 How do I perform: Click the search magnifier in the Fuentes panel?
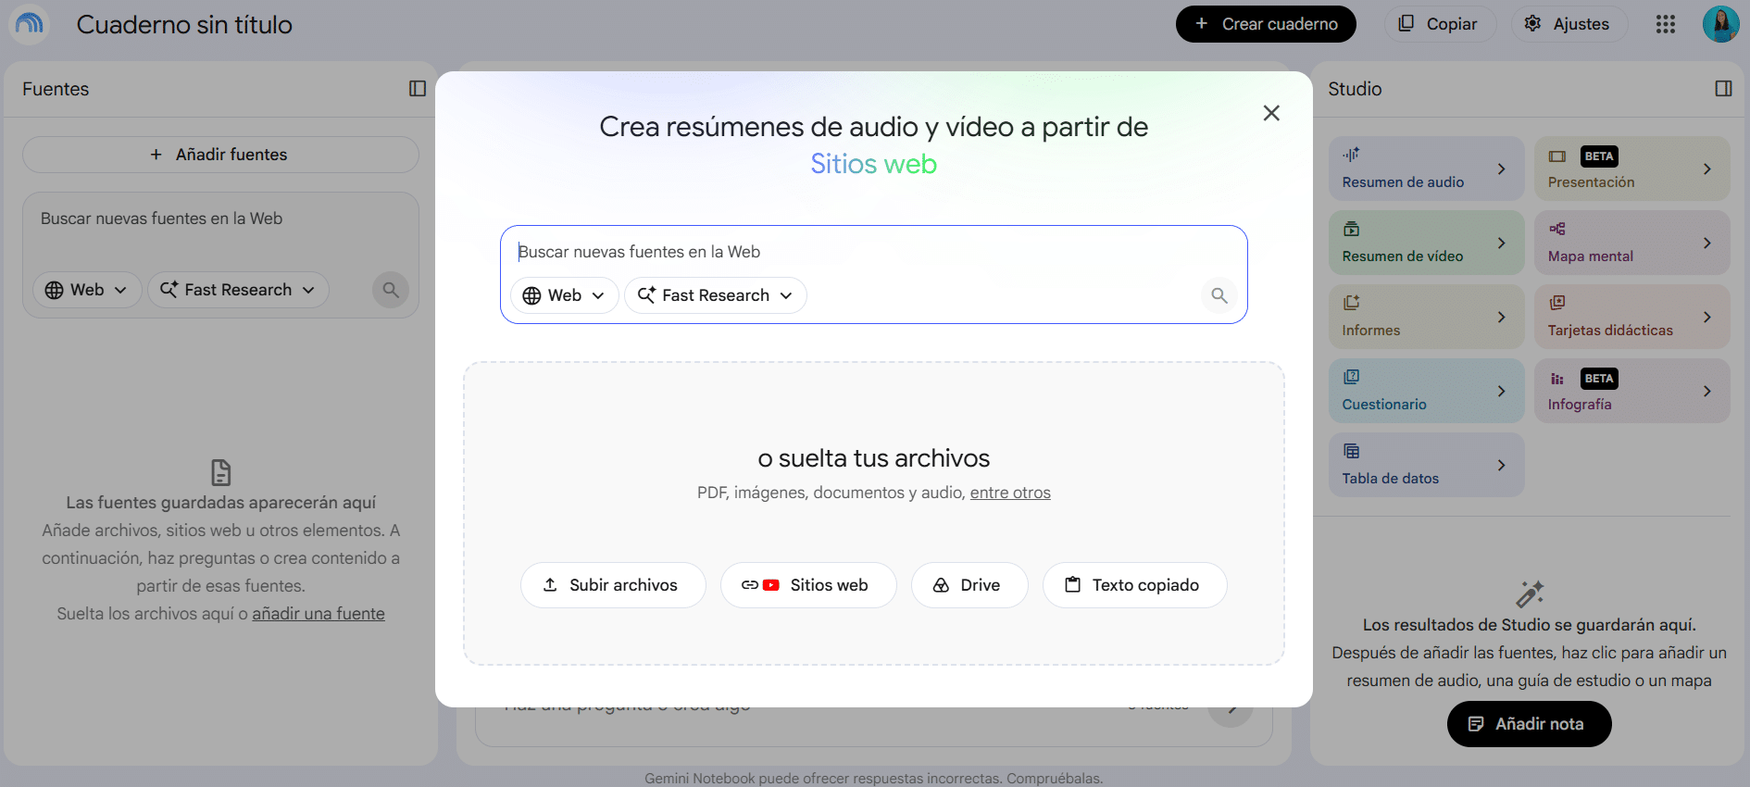point(391,290)
